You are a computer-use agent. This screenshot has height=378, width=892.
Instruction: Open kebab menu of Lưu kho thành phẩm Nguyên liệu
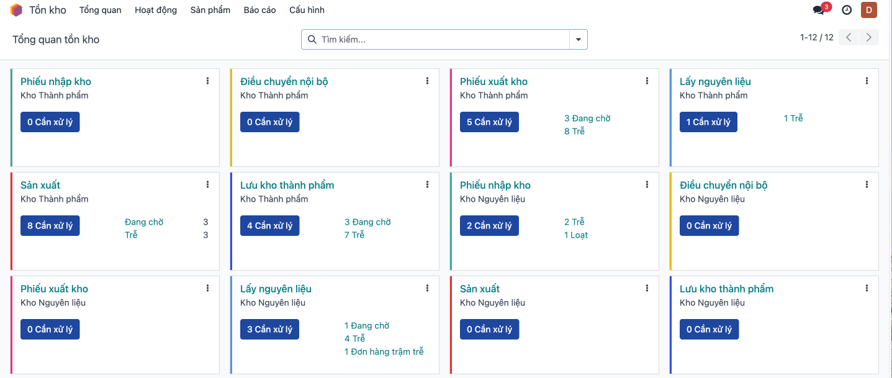(x=867, y=289)
